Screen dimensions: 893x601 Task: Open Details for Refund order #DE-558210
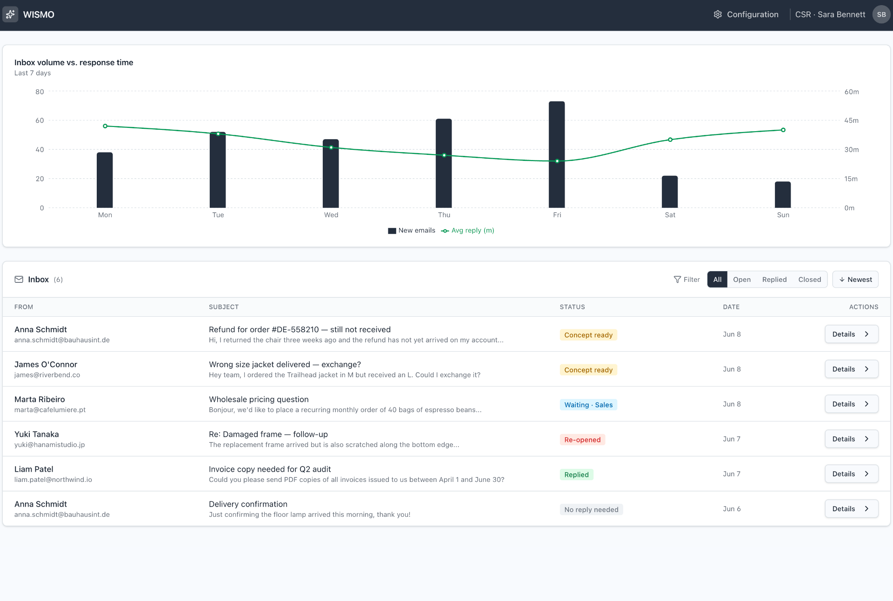click(x=851, y=334)
